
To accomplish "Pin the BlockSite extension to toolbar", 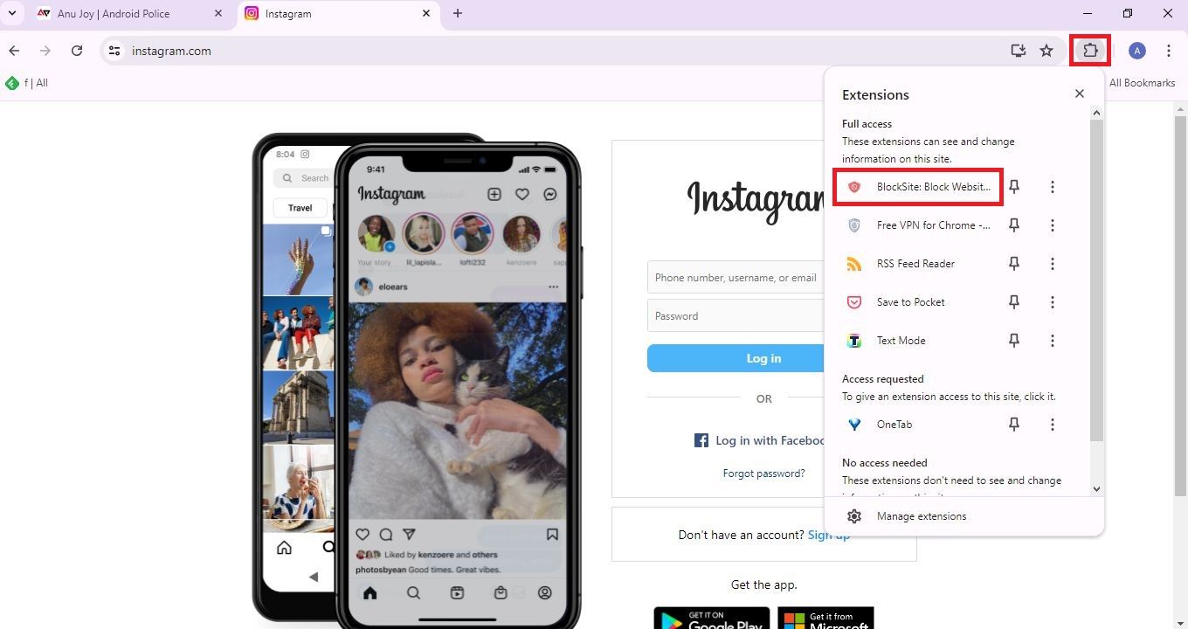I will pos(1014,187).
